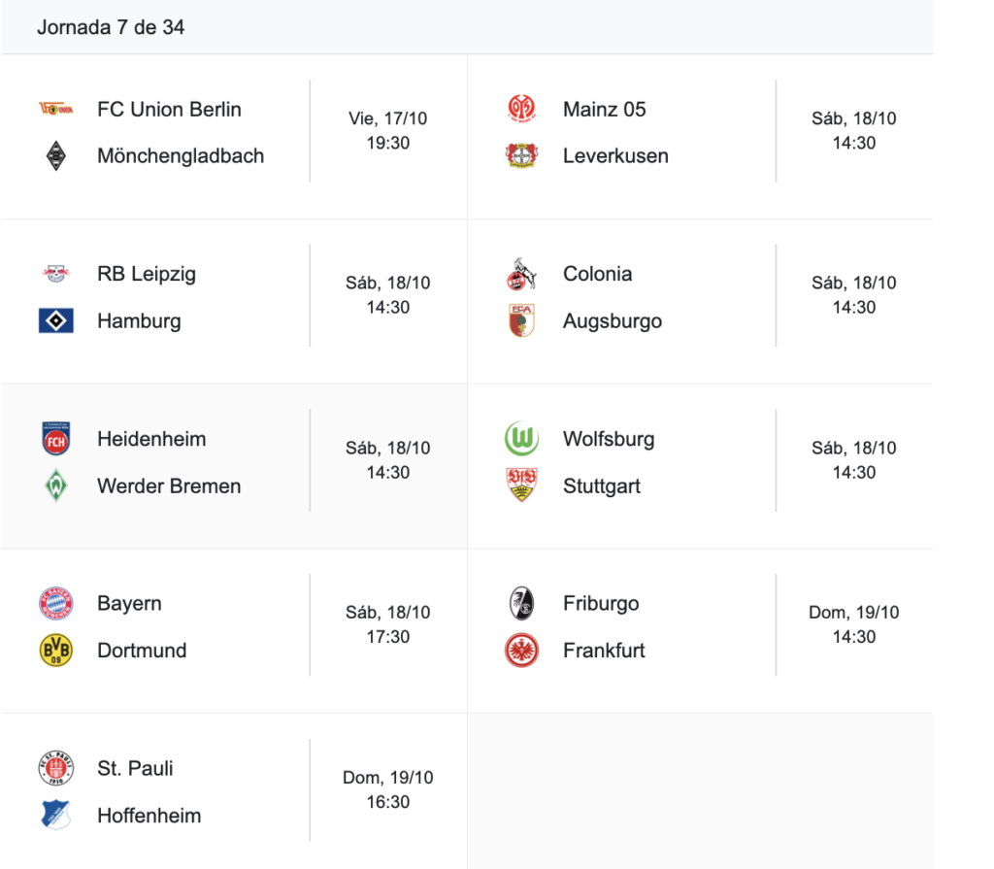Select the Vie, 17/10 19:30 kickoff time
This screenshot has height=869, width=994.
click(387, 131)
